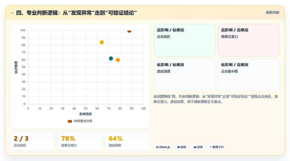Viewport: 290px width, 161px height.
Task: Click the Chart.js chip icon
Action: (x=157, y=147)
